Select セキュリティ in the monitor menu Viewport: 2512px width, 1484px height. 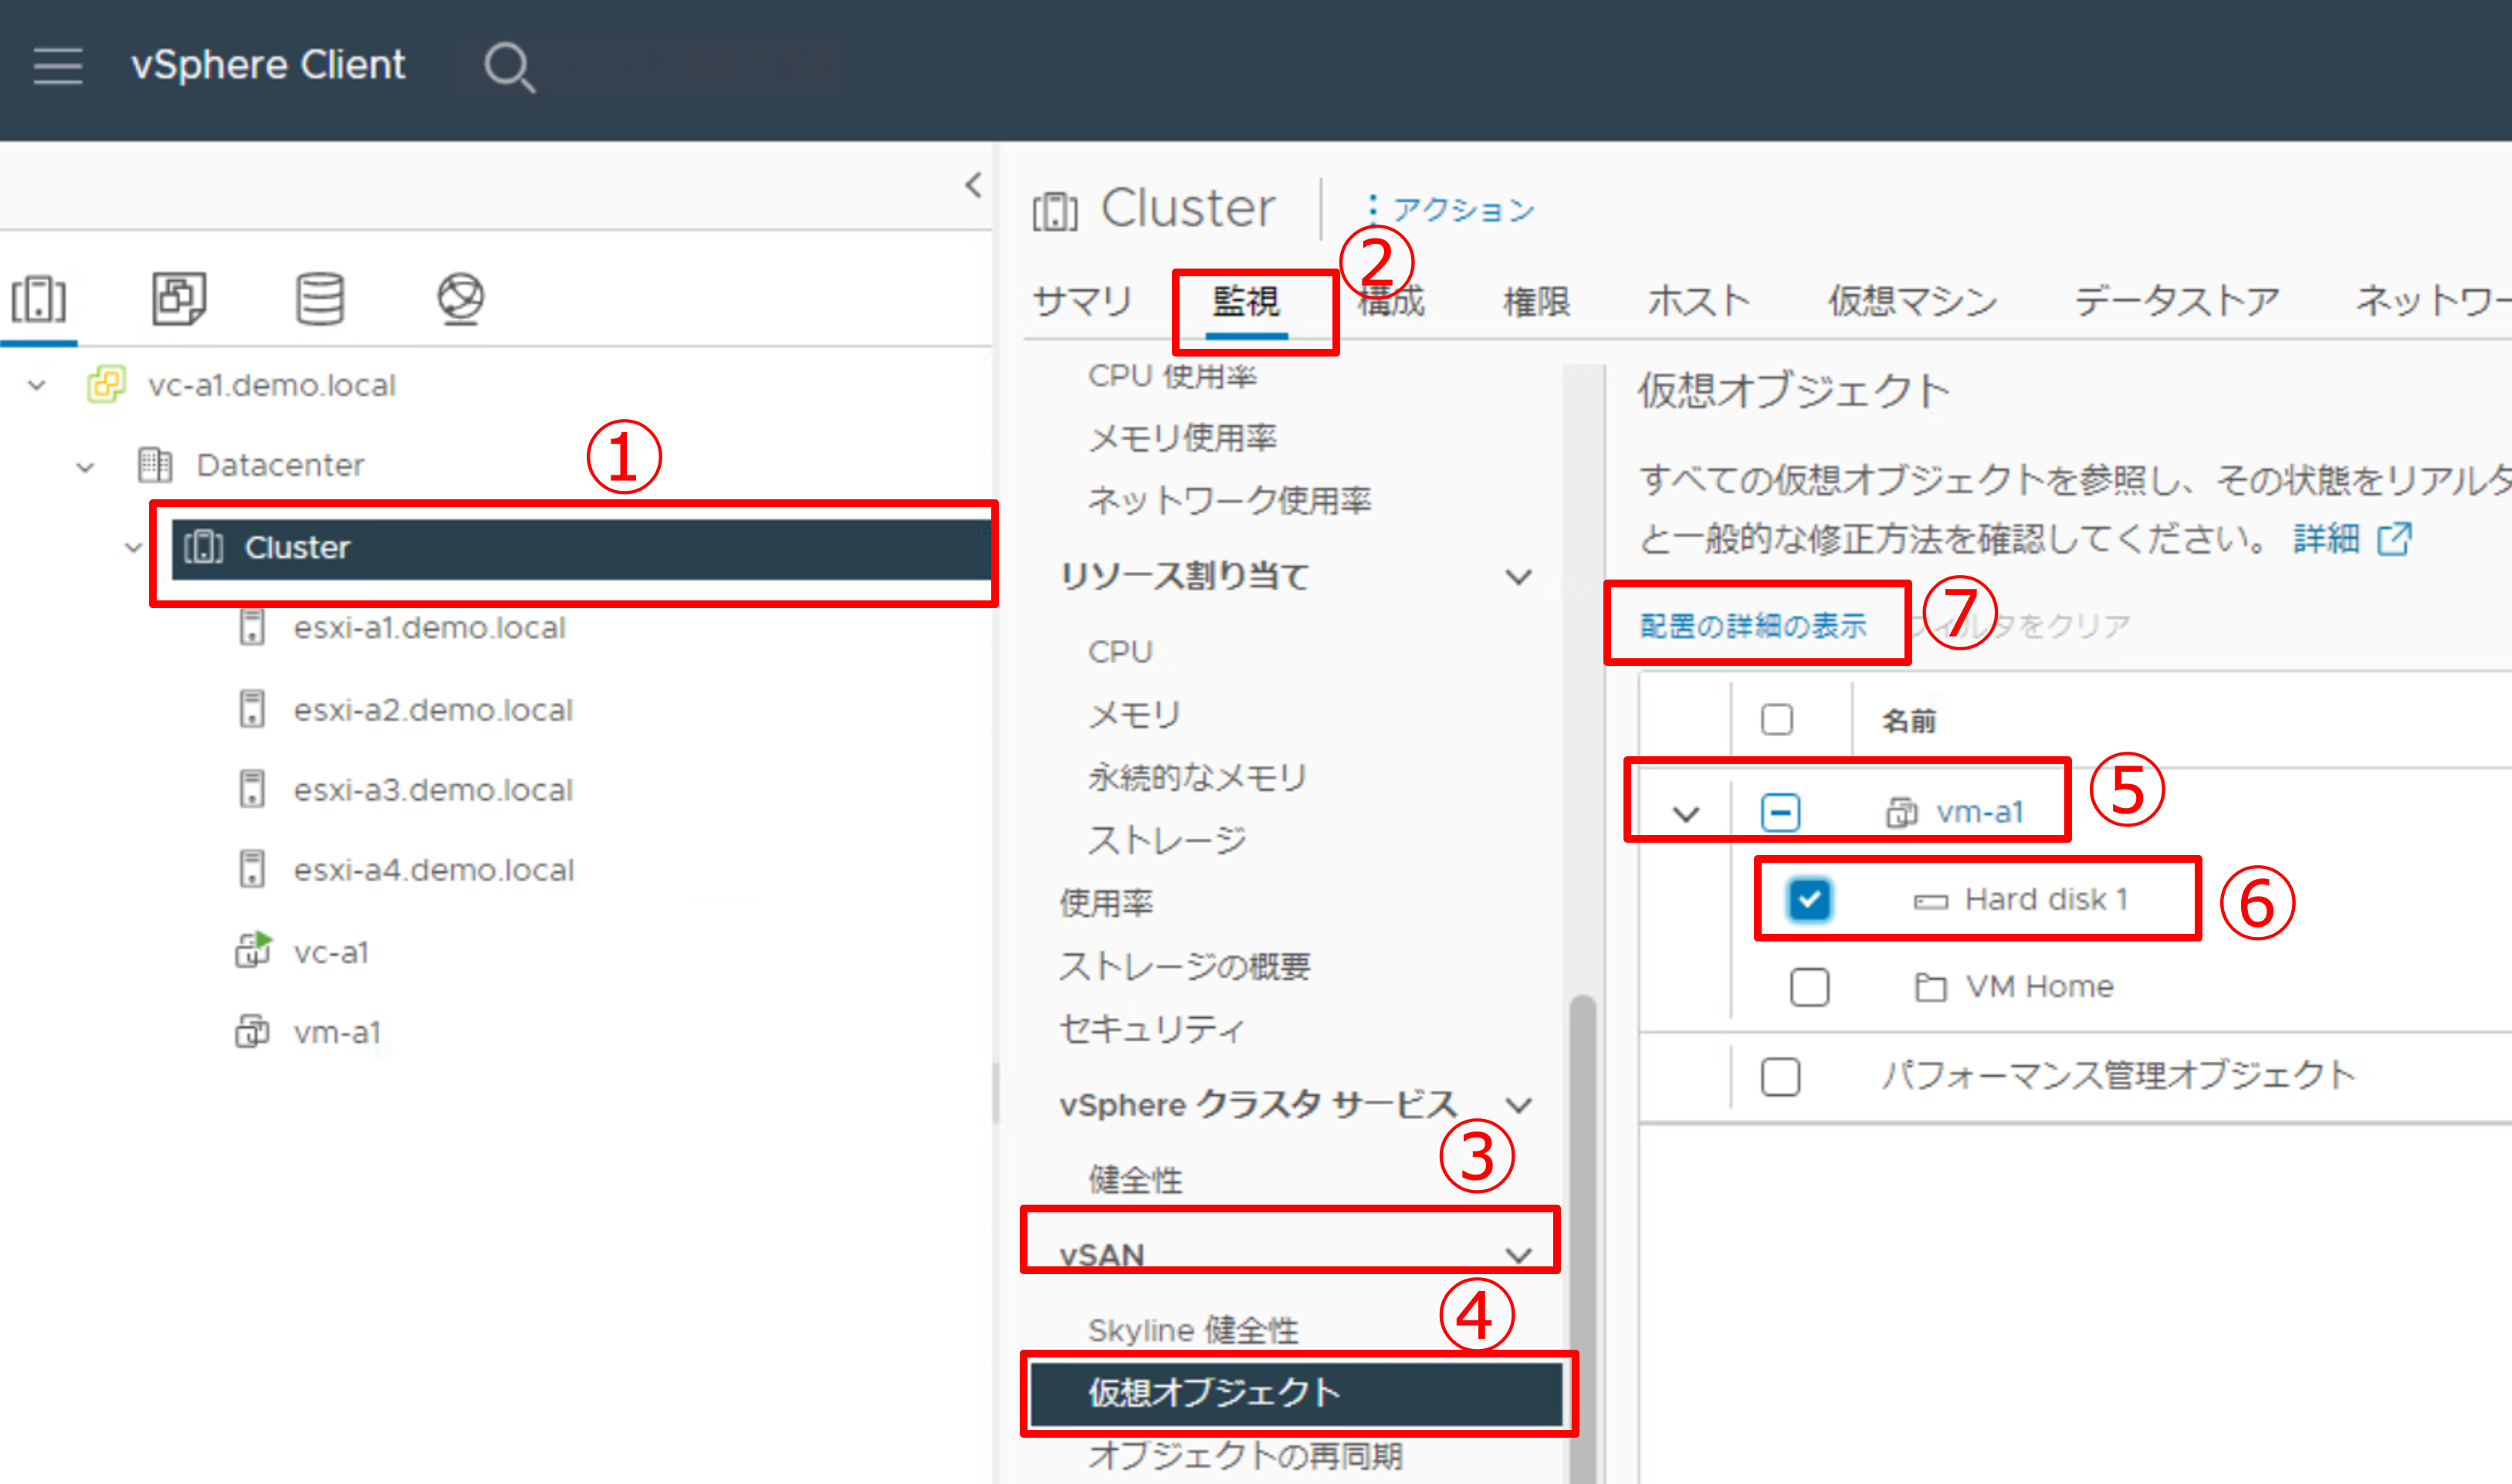click(x=1152, y=1029)
